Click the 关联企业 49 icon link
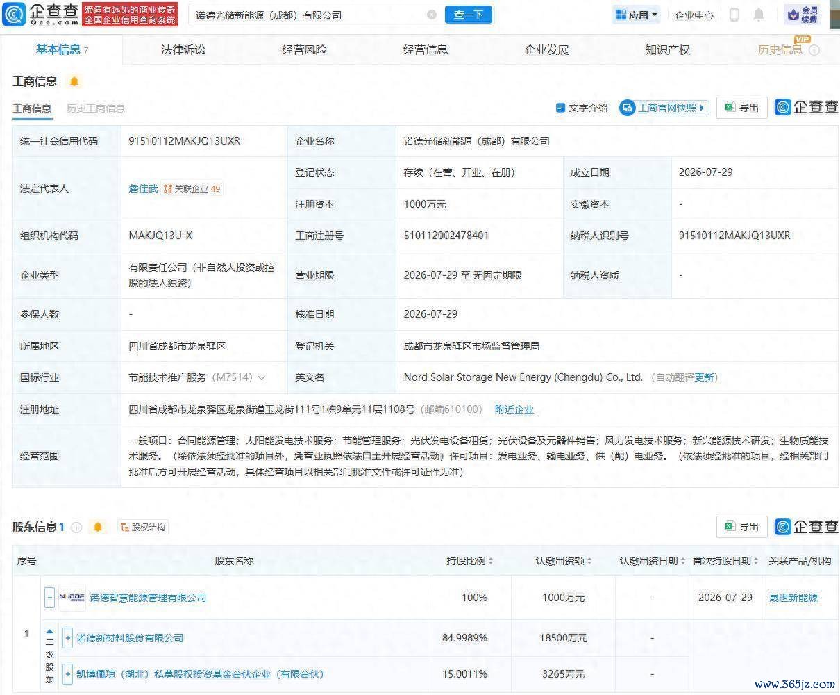Screen dimensions: 840x695 (x=192, y=188)
